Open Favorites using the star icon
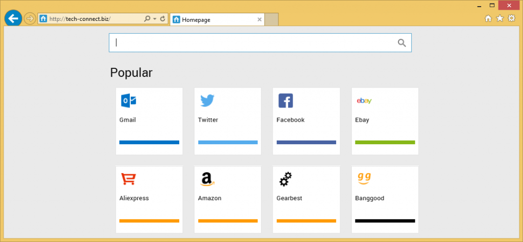The width and height of the screenshot is (523, 242). 500,18
